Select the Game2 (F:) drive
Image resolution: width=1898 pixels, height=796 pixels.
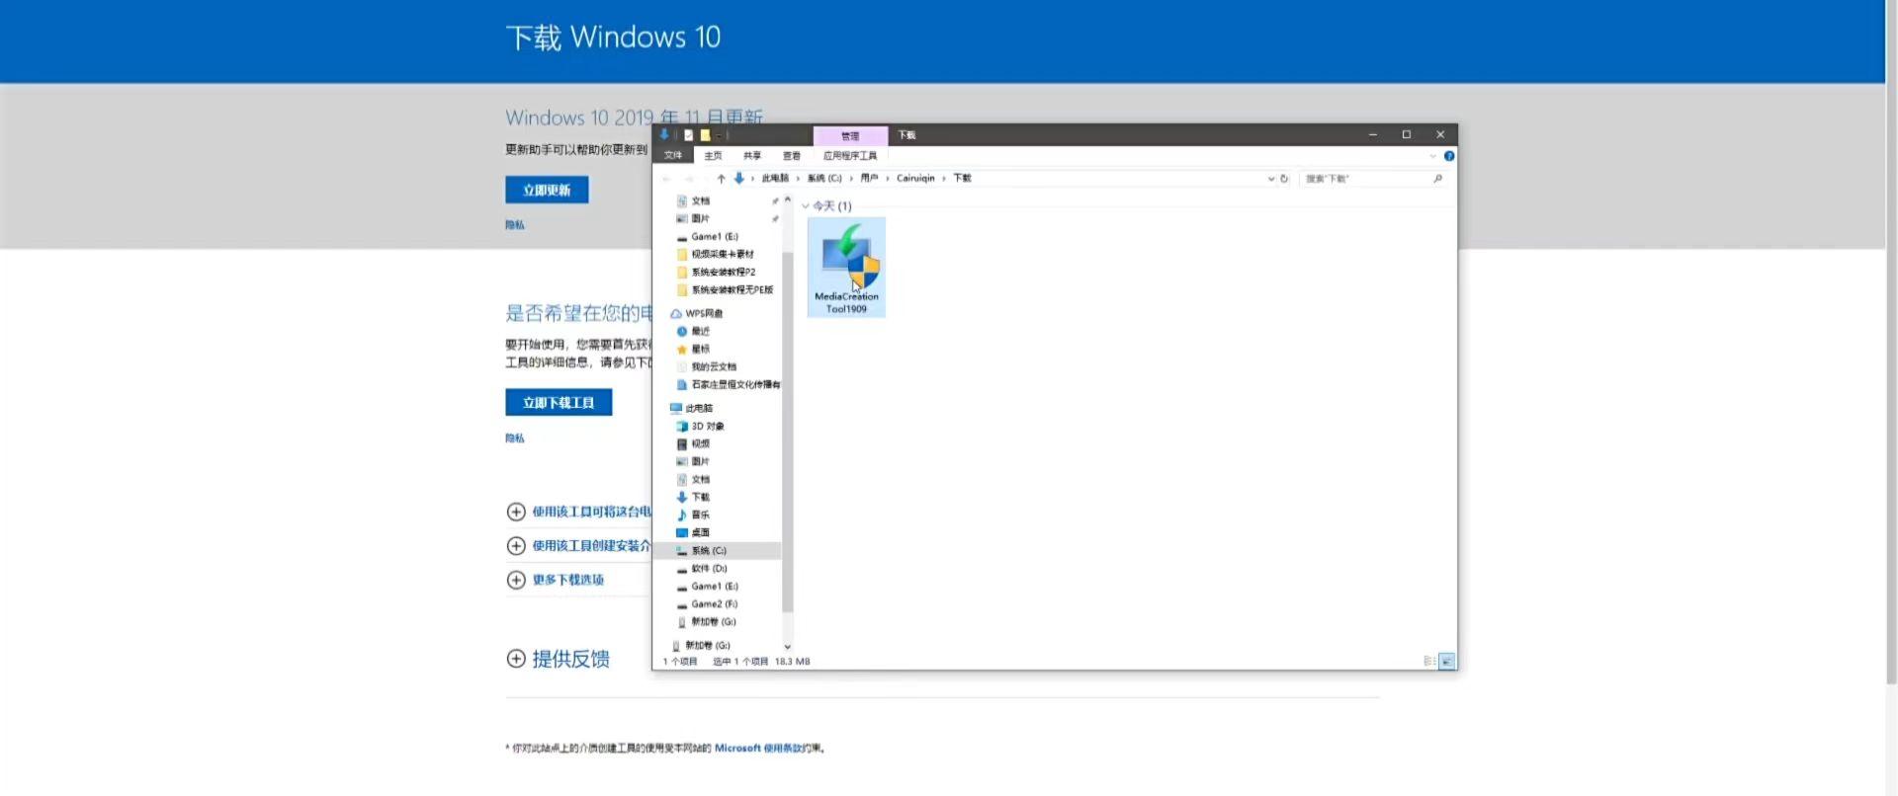pos(714,603)
